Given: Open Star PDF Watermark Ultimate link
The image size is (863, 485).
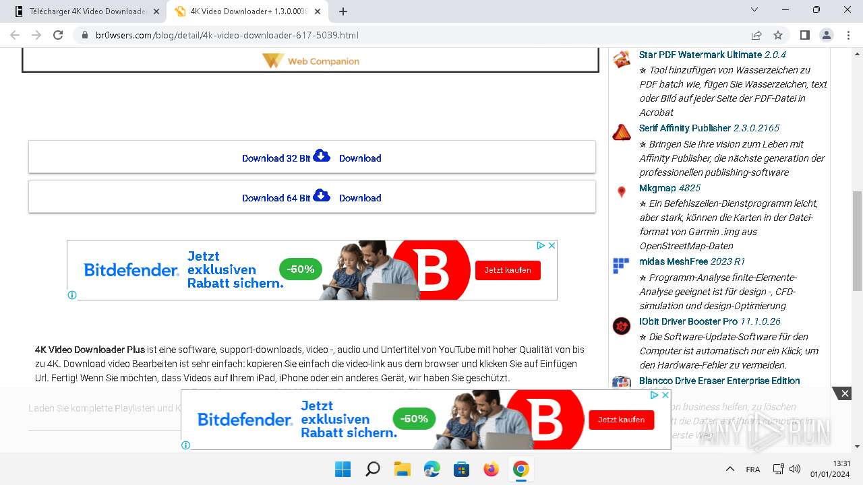Looking at the screenshot, I should 712,55.
